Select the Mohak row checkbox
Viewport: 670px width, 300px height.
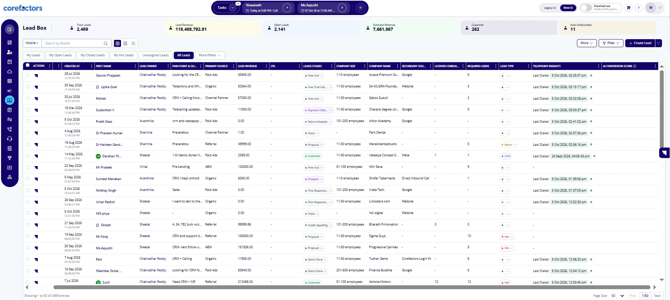pos(28,98)
